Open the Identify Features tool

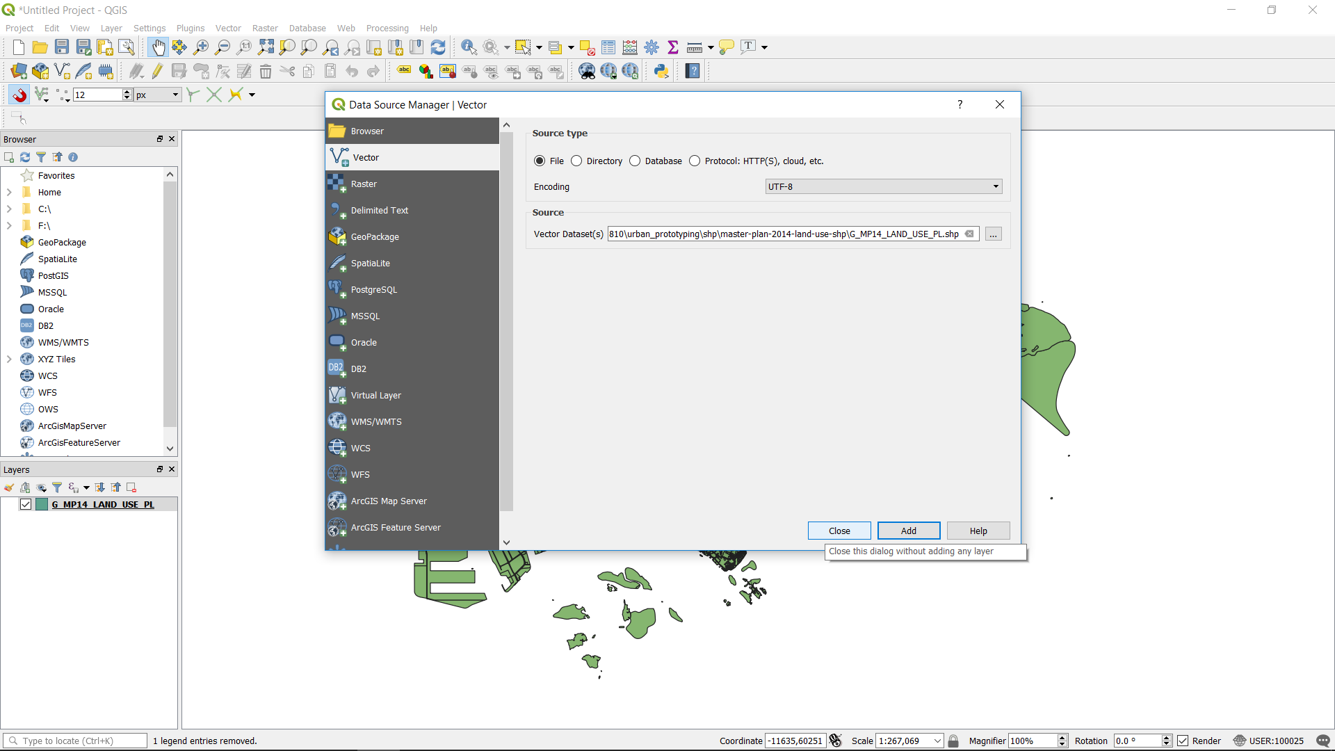pyautogui.click(x=469, y=47)
